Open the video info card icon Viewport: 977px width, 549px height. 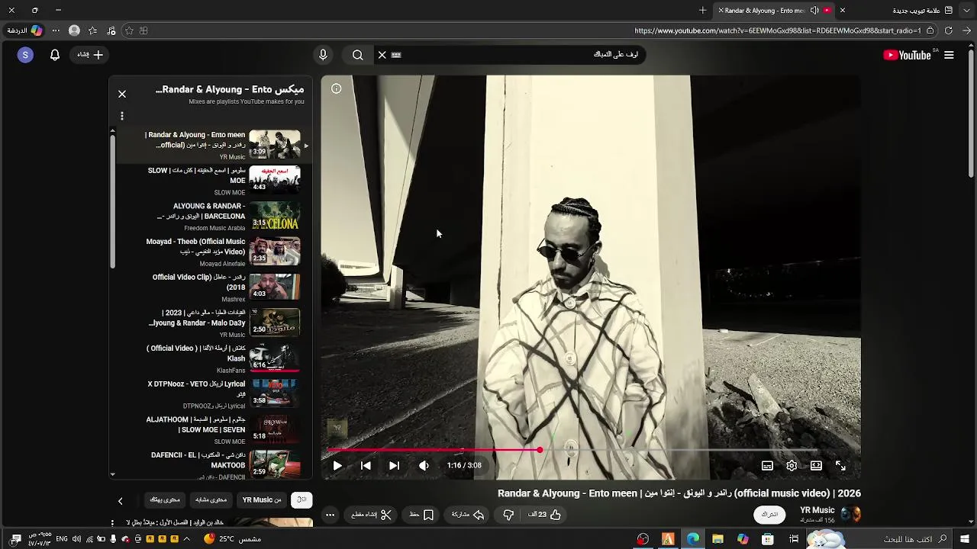(x=336, y=88)
